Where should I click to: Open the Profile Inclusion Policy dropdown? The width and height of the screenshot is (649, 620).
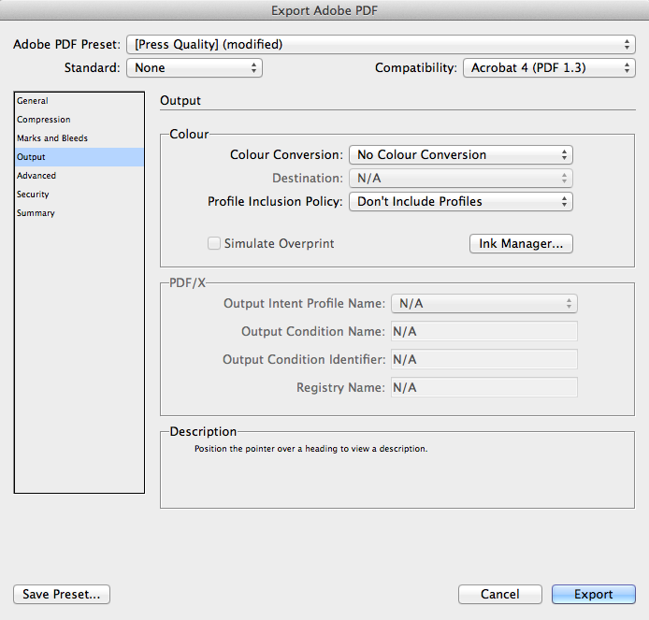[461, 202]
